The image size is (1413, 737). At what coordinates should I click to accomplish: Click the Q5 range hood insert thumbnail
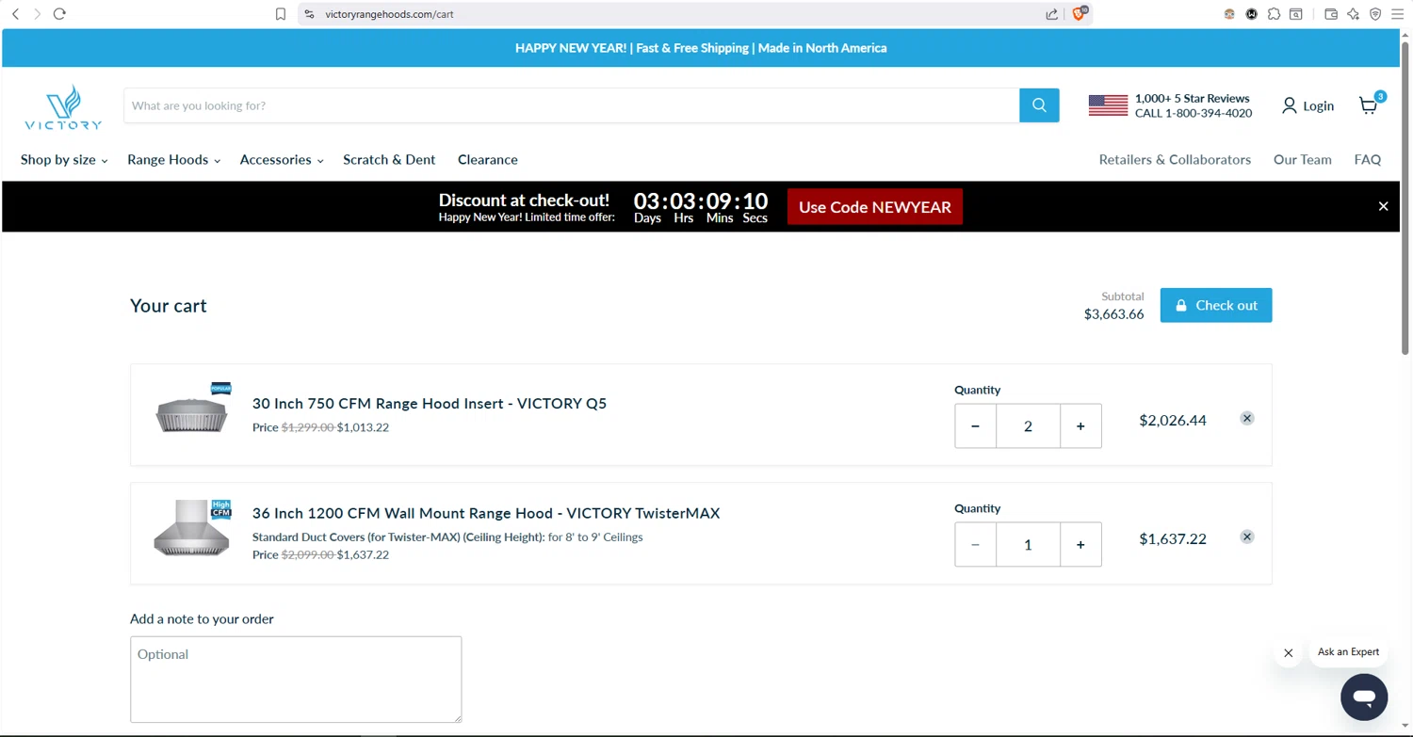[x=192, y=409]
